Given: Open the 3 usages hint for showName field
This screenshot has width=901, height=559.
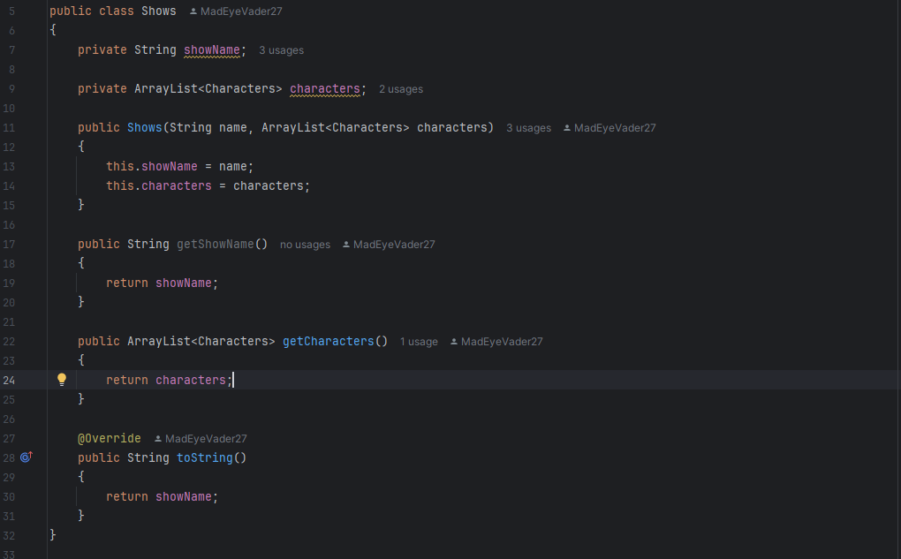Looking at the screenshot, I should point(281,50).
